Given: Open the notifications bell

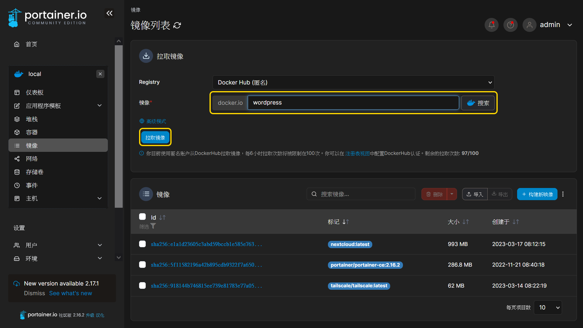Looking at the screenshot, I should pyautogui.click(x=492, y=25).
